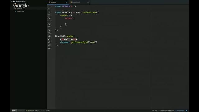Click 'ReactDOM' on line 40

60,36
